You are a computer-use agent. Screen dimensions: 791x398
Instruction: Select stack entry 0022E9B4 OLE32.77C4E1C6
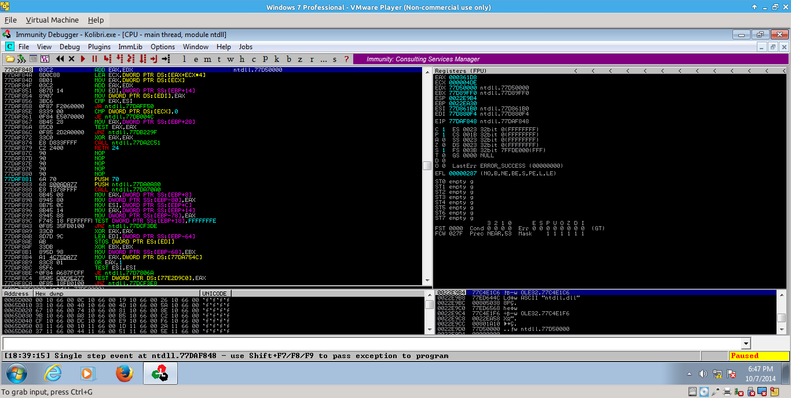[605, 293]
